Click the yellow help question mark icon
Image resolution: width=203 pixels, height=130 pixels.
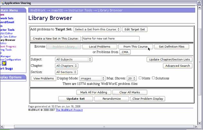tap(4, 64)
